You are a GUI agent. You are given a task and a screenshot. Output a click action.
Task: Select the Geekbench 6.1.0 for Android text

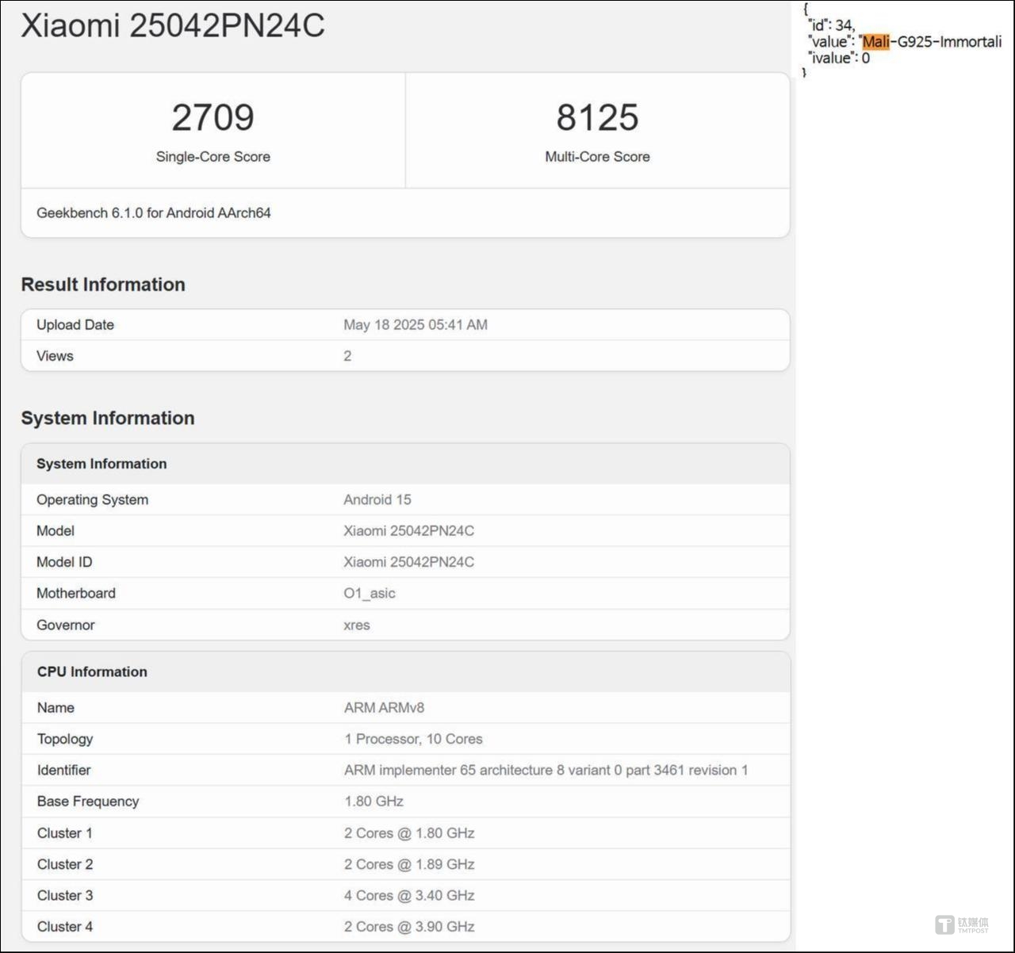point(153,212)
